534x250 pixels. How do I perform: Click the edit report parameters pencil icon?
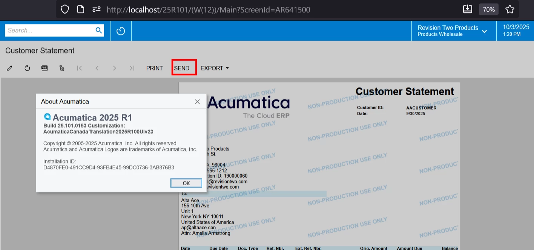[10, 68]
